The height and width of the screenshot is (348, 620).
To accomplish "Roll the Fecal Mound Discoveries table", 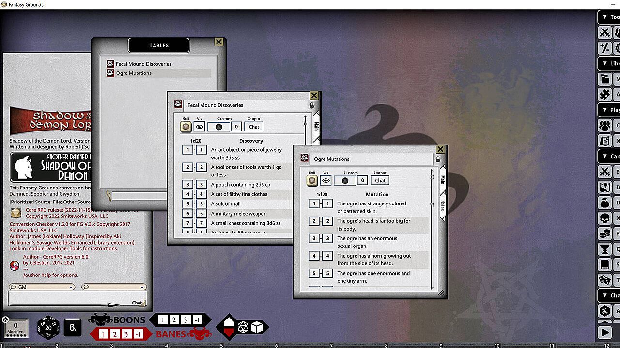I will click(186, 127).
